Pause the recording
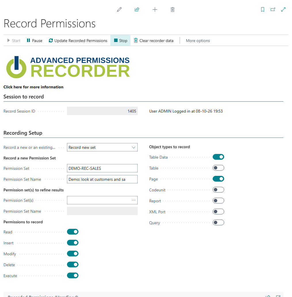 tap(34, 41)
